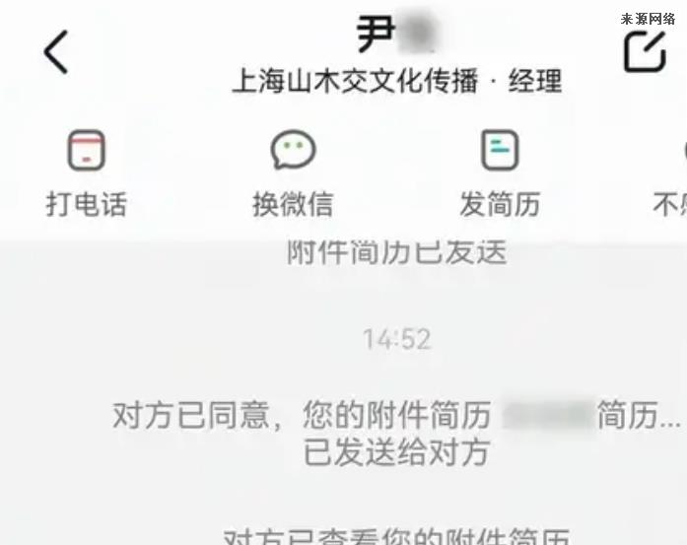This screenshot has height=545, width=687.
Task: Select the 打电话 text label
Action: pos(87,204)
